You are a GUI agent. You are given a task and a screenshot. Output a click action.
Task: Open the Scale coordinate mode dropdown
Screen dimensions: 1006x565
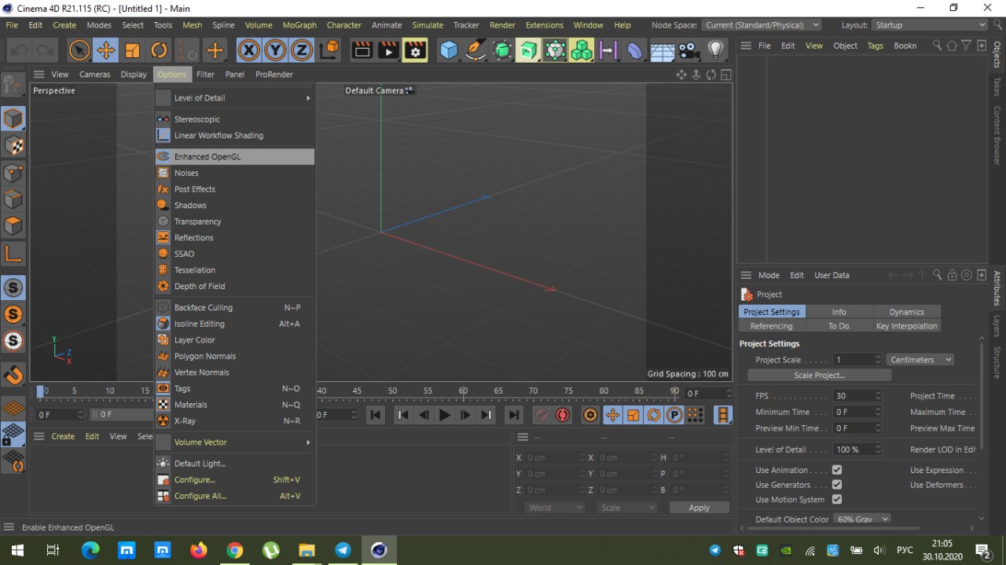pyautogui.click(x=626, y=508)
